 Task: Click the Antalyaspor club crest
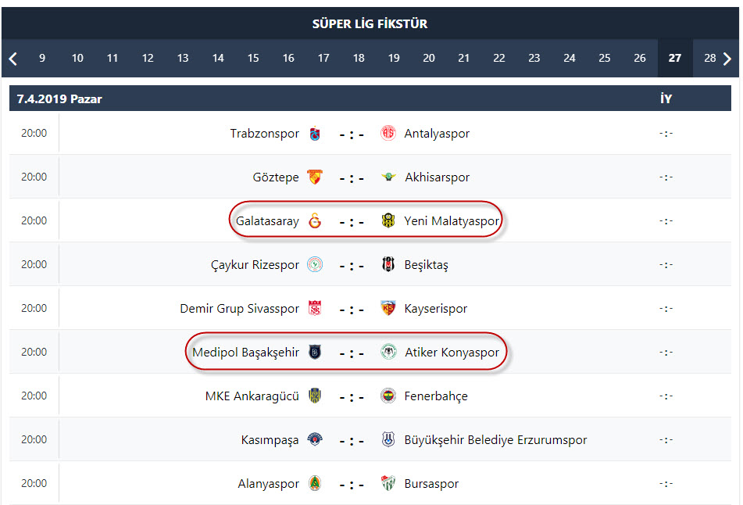click(388, 133)
